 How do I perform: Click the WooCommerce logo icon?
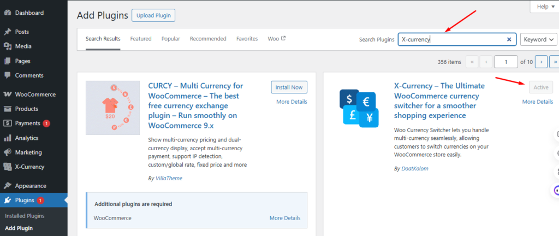8,95
